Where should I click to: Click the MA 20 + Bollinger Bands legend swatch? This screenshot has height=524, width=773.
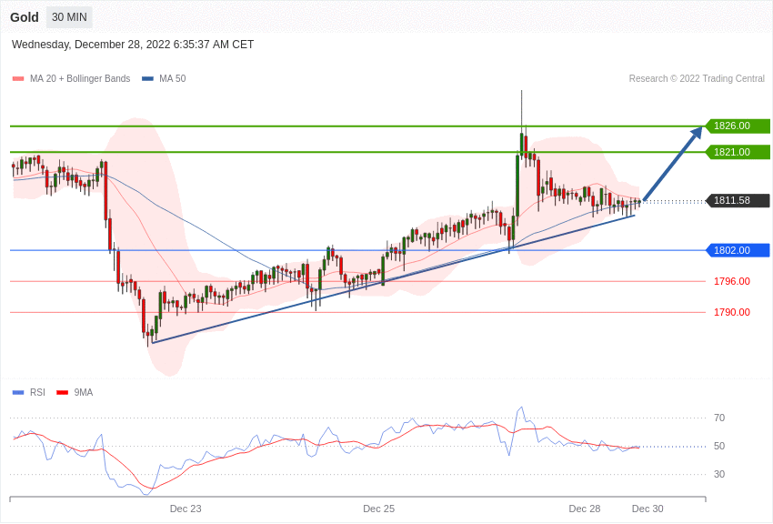pyautogui.click(x=18, y=78)
